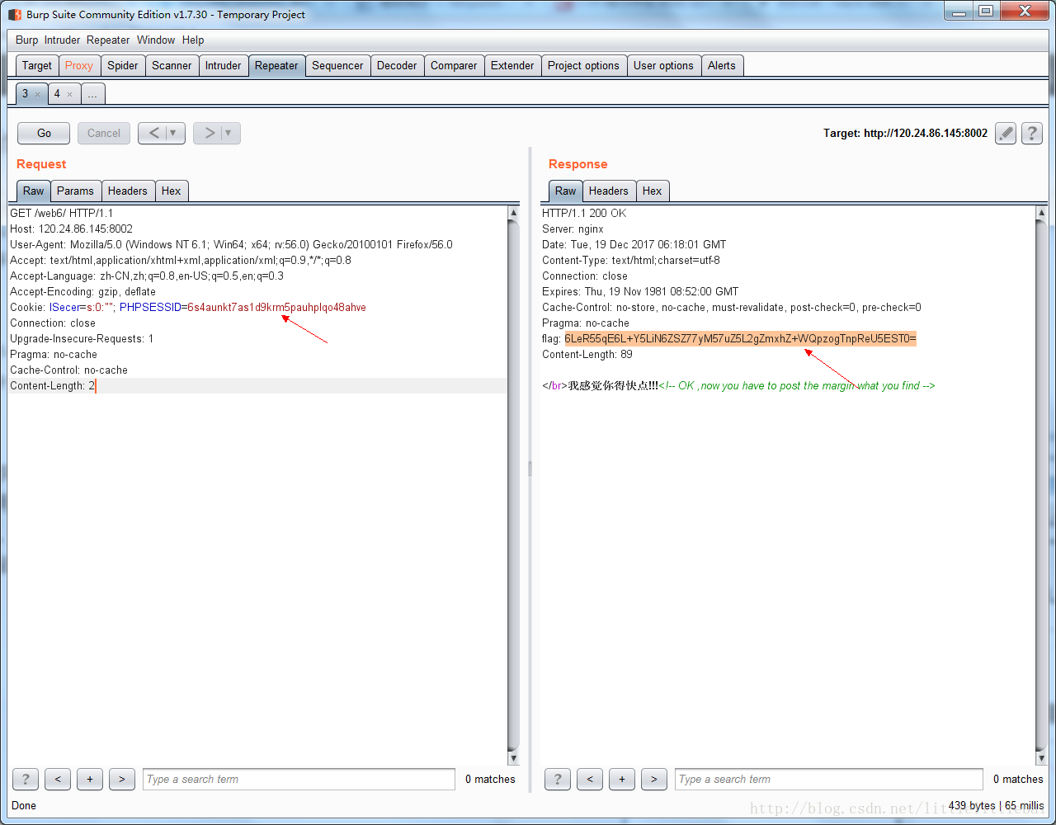The image size is (1056, 825).
Task: Click the request search term field
Action: (x=299, y=779)
